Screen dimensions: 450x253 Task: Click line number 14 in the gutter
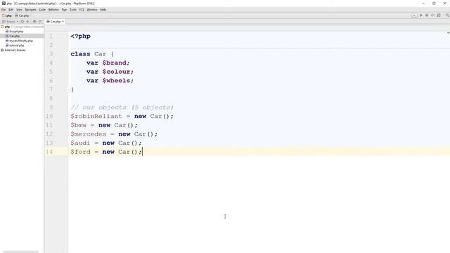click(49, 152)
